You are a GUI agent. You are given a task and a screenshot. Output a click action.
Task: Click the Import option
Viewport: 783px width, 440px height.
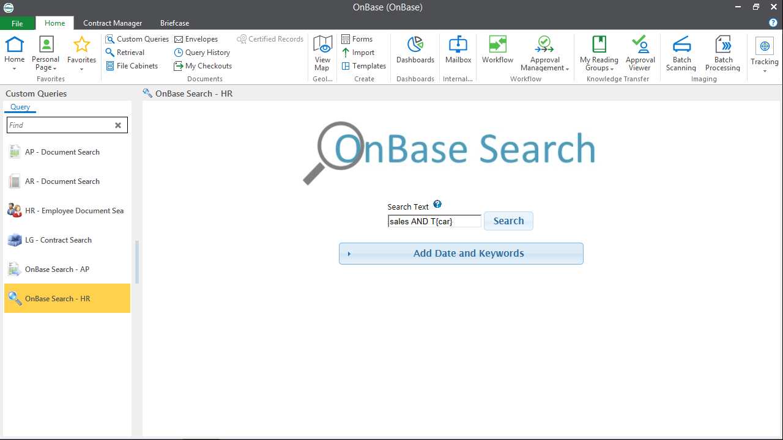(358, 53)
